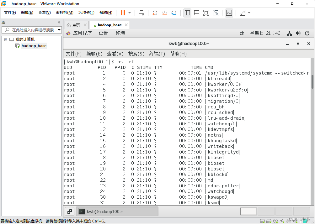Open the terminal 帮助(H) menu
The image size is (315, 224).
178,54
